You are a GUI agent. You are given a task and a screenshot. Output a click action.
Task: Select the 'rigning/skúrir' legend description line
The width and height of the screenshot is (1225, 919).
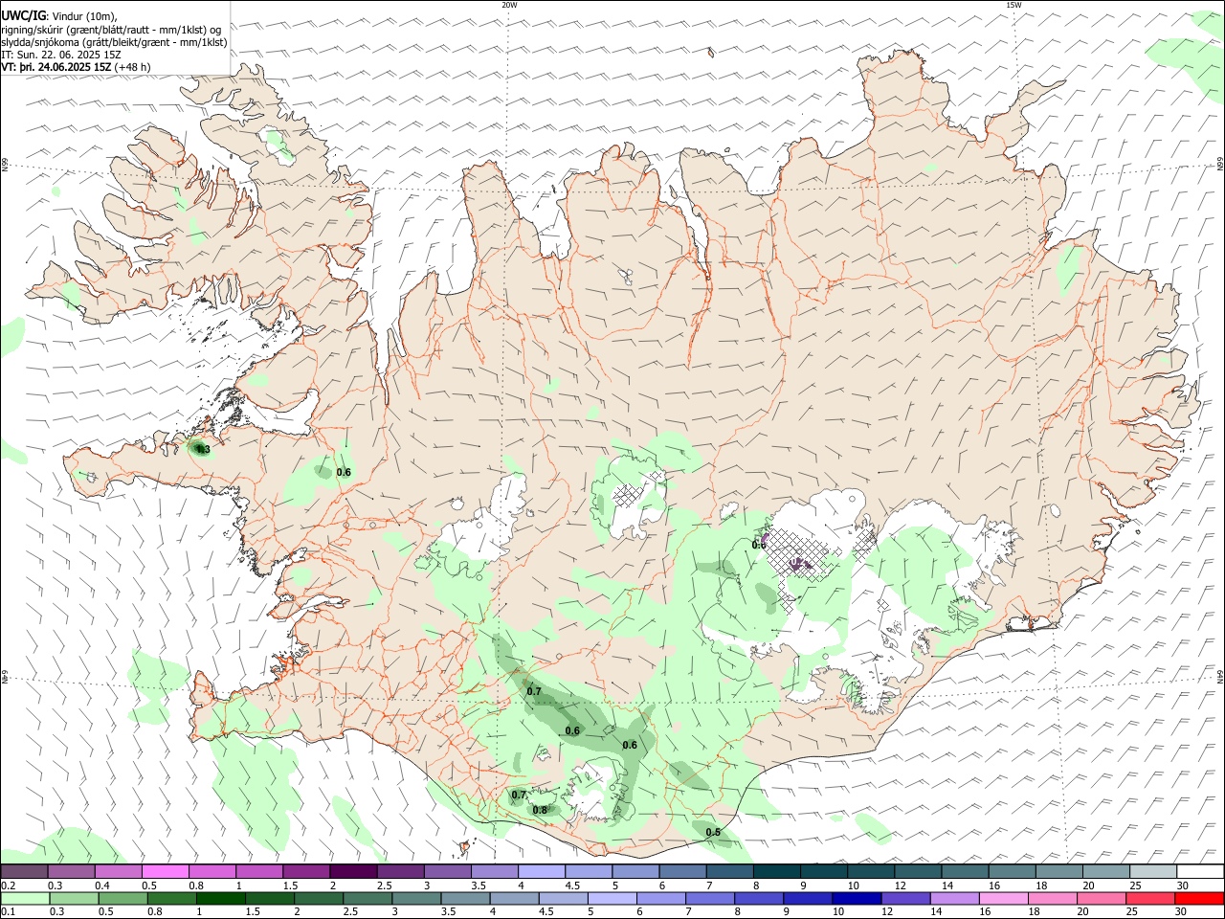(111, 30)
